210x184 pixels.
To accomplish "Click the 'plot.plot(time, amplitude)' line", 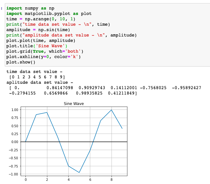I will [x=41, y=41].
